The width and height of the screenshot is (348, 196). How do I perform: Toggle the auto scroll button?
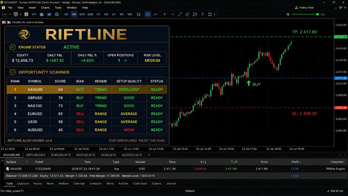(148, 14)
